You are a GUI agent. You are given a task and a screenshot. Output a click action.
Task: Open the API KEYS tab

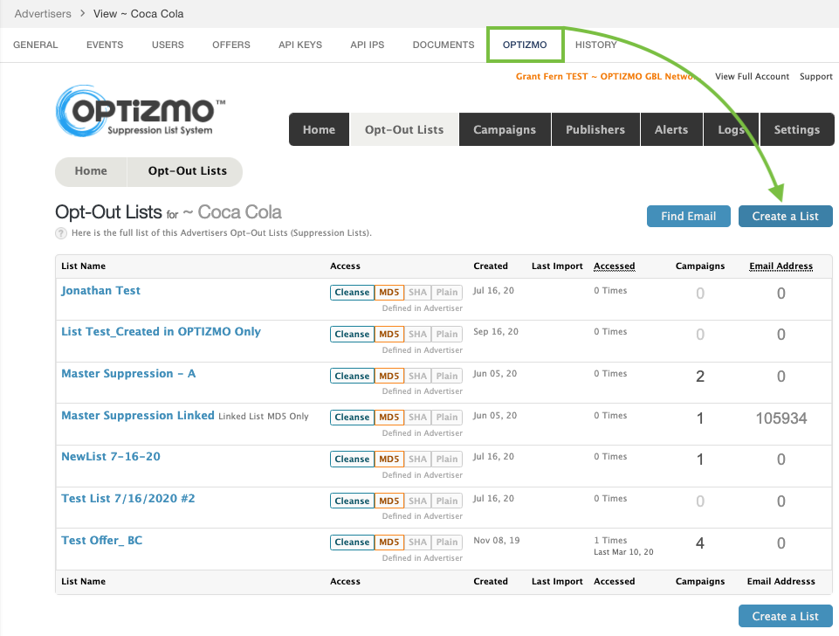(x=300, y=45)
